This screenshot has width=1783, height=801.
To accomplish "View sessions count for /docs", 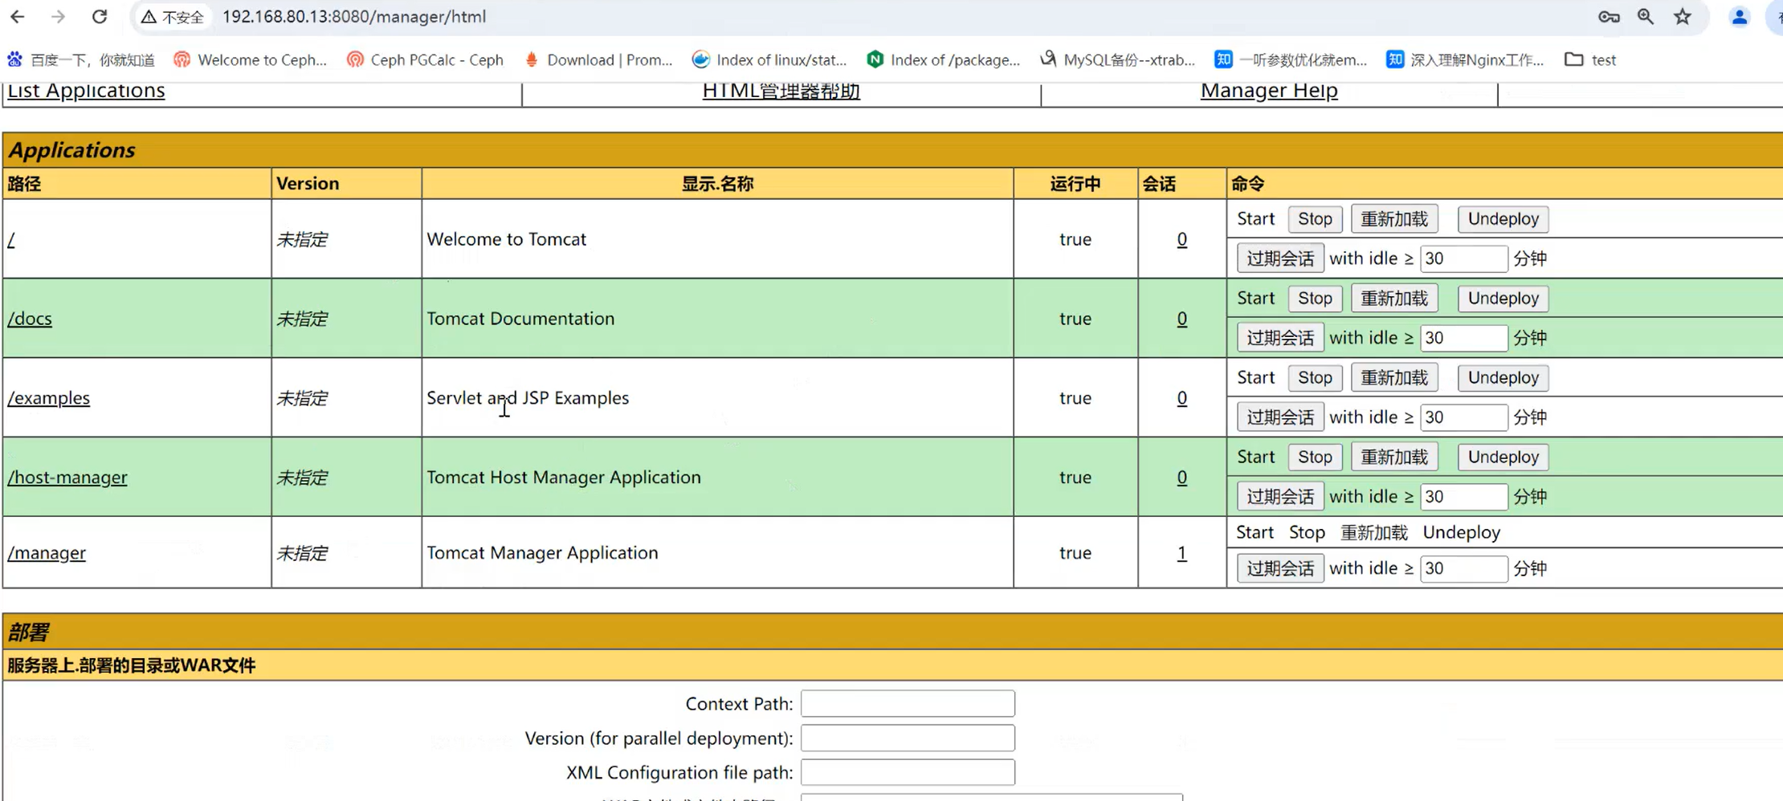I will click(x=1181, y=319).
